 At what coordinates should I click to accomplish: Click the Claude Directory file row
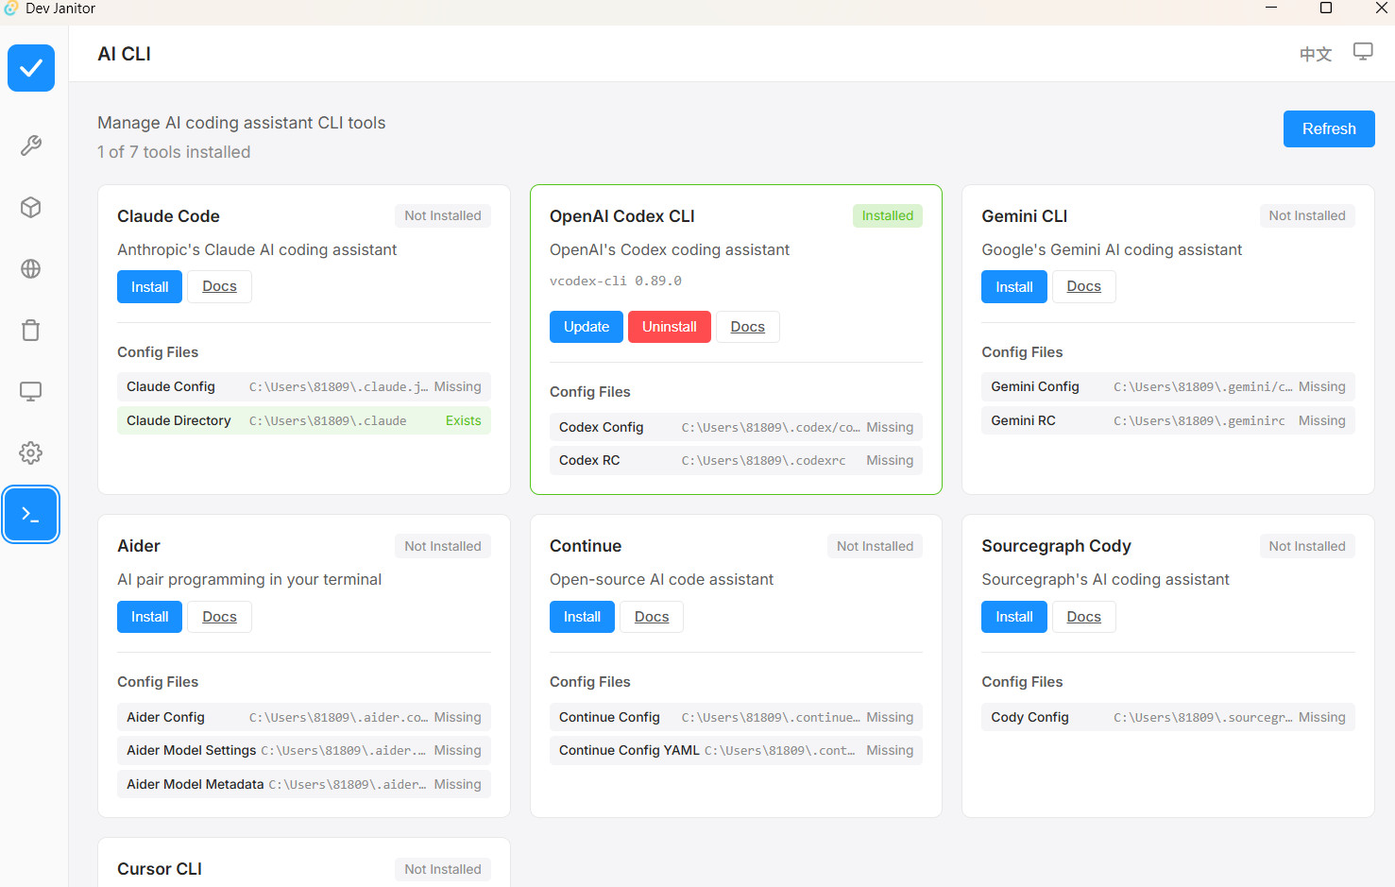click(304, 420)
